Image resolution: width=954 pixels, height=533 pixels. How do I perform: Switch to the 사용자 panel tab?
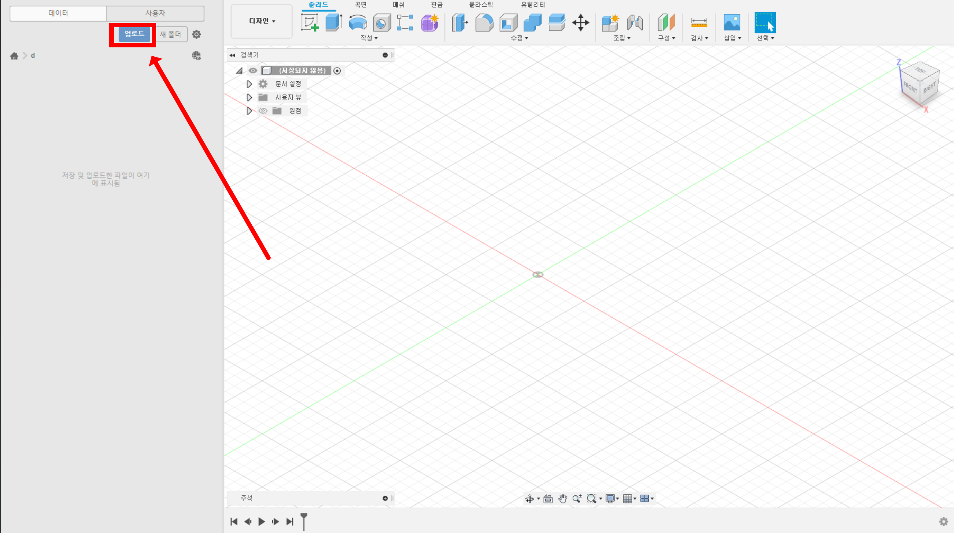pos(155,13)
